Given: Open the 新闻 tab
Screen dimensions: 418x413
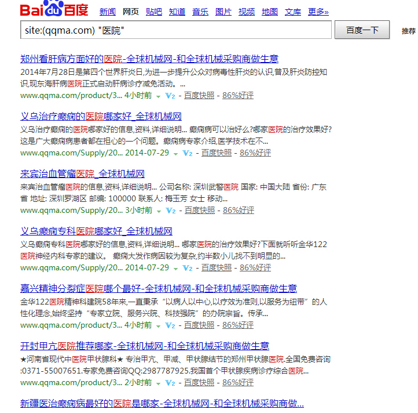Looking at the screenshot, I should (x=108, y=12).
